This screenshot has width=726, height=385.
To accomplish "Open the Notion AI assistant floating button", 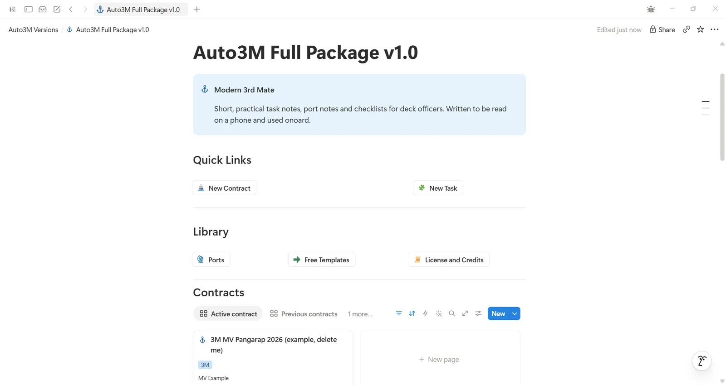I will click(x=701, y=361).
